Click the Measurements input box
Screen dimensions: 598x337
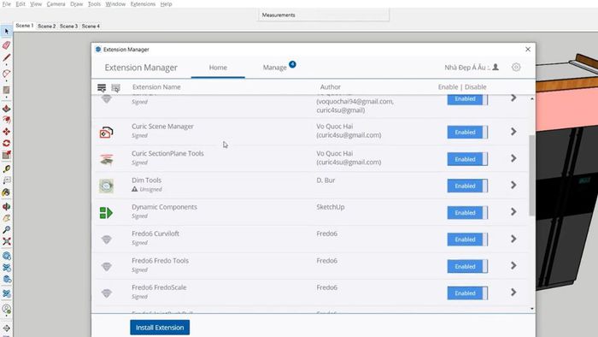(x=324, y=15)
